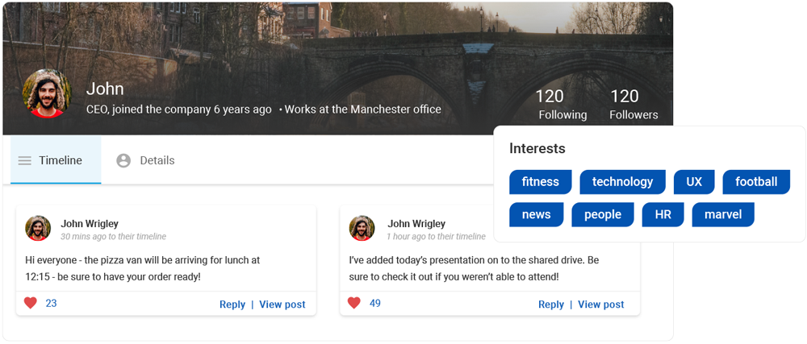Open the 120 Followers count
Screen dimensions: 807x344
tap(633, 104)
